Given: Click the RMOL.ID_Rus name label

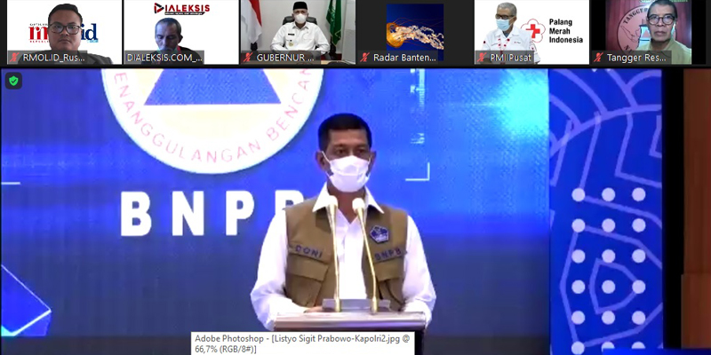Looking at the screenshot, I should pyautogui.click(x=54, y=58).
